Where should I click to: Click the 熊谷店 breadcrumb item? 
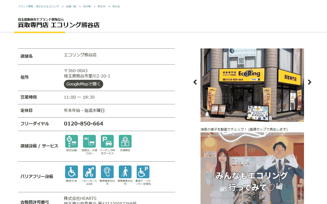pos(116,6)
